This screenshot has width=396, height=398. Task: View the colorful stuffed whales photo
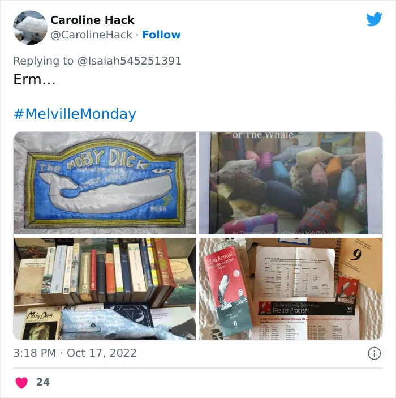coord(291,183)
